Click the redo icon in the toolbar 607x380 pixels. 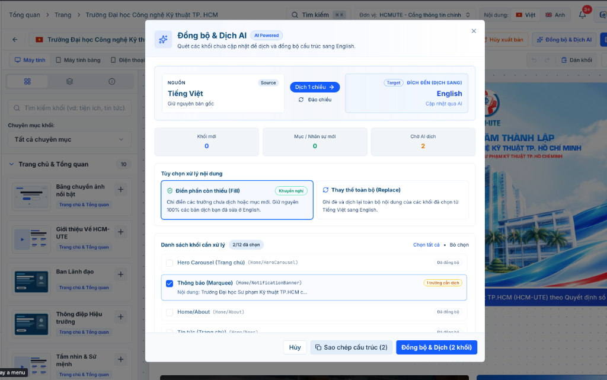pos(547,60)
